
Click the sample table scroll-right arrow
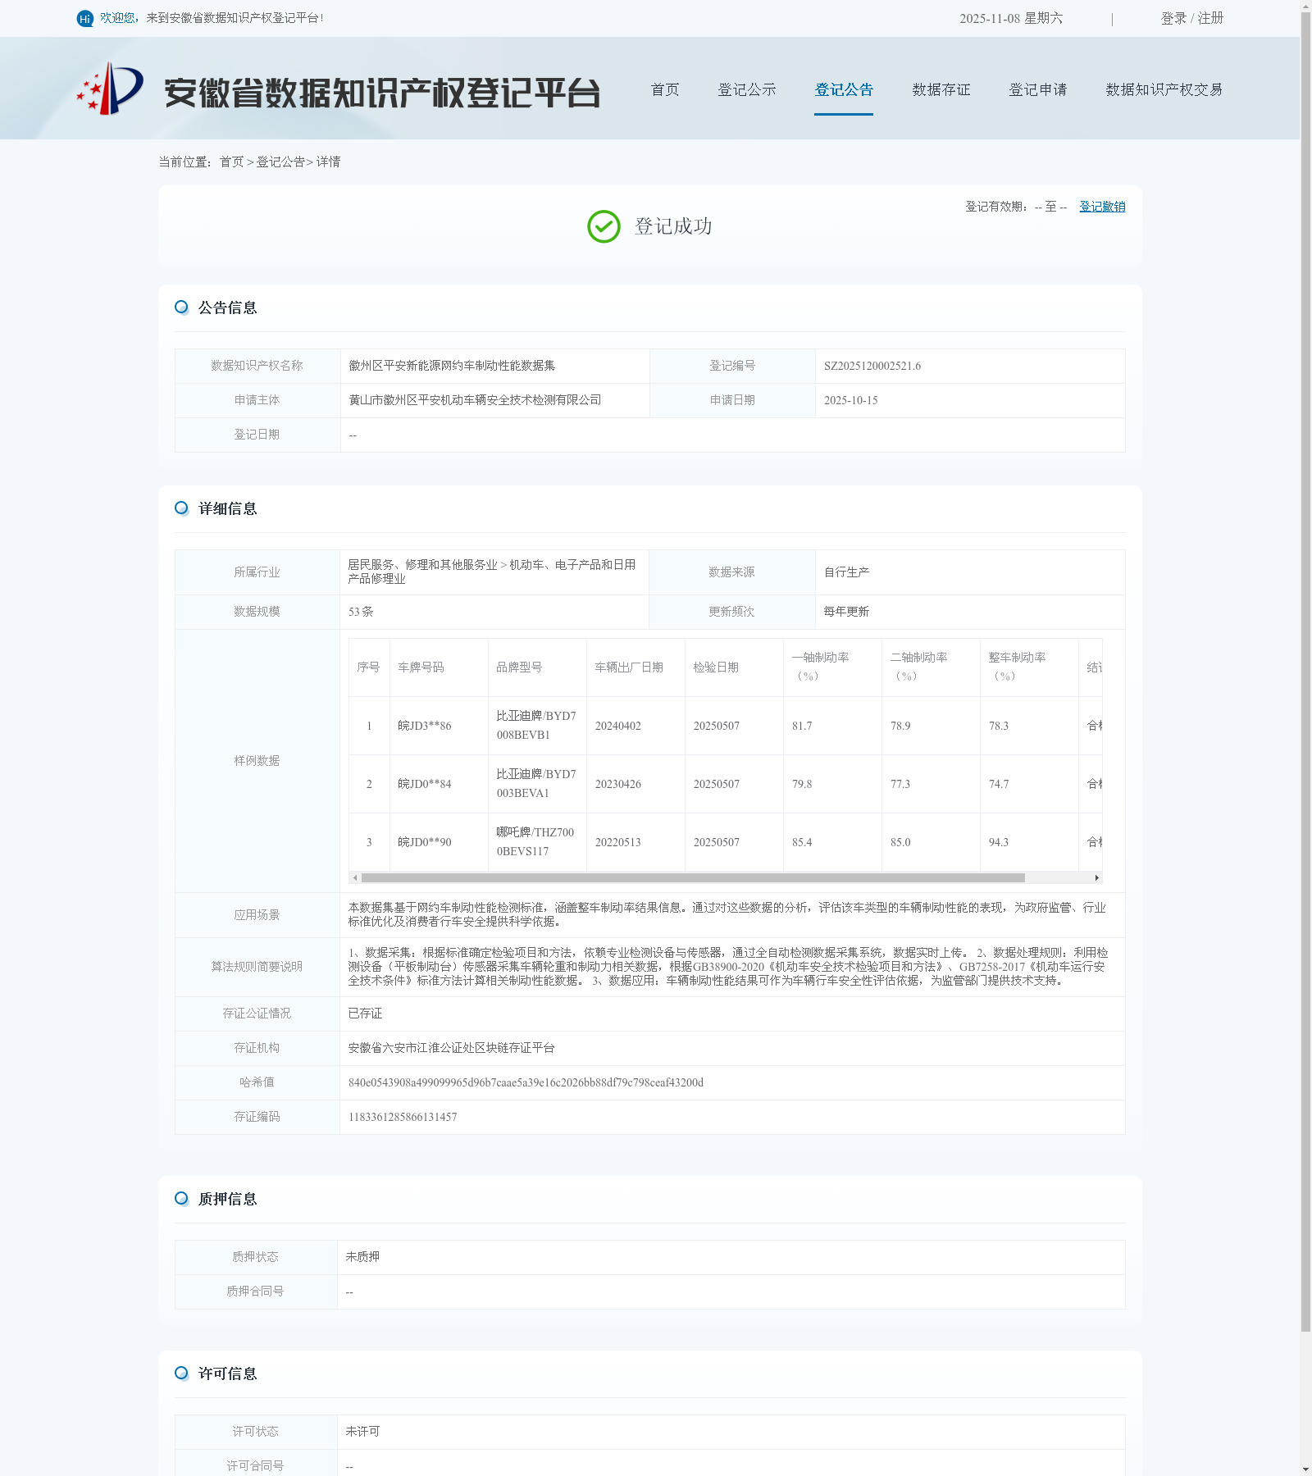(1097, 877)
